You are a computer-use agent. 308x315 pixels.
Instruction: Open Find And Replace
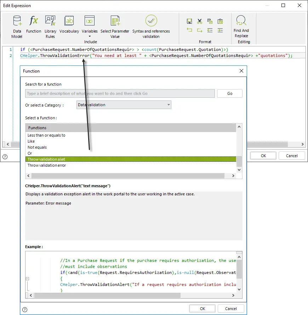point(241,27)
